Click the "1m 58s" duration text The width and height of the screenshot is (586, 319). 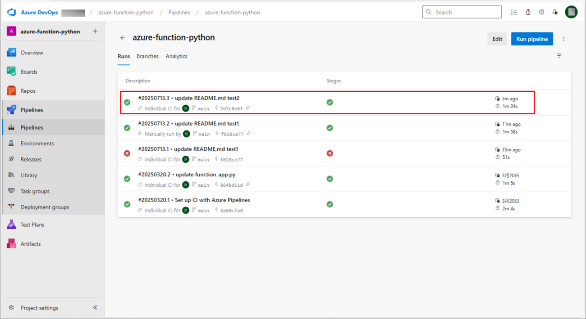[x=510, y=132]
